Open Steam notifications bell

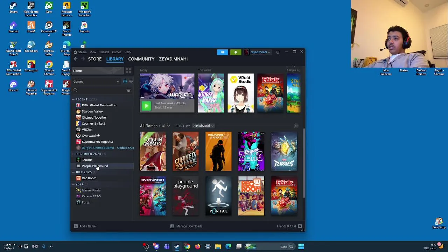(x=236, y=52)
